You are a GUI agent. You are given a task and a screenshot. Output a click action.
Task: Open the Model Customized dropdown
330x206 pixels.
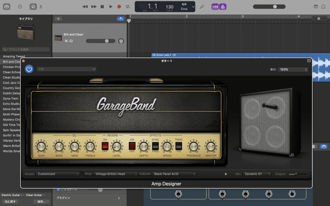coord(58,174)
